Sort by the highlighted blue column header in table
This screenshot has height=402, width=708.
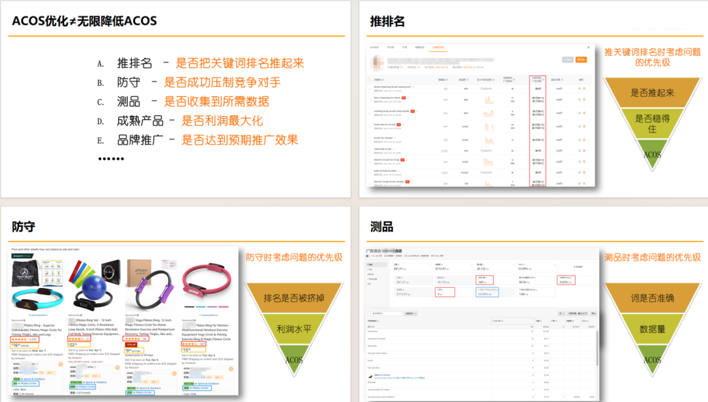tap(513, 321)
